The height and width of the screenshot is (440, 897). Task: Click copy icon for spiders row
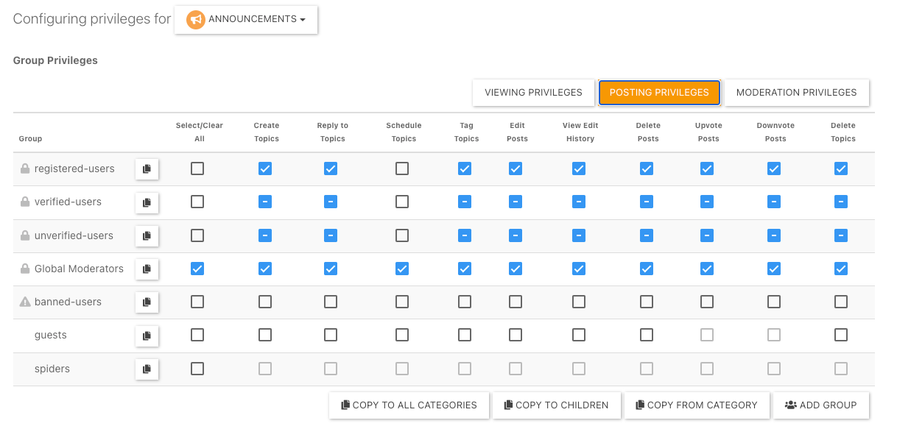coord(147,369)
